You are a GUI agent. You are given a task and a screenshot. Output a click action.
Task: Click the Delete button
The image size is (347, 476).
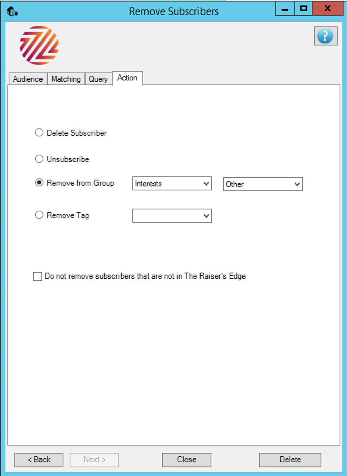coord(290,460)
